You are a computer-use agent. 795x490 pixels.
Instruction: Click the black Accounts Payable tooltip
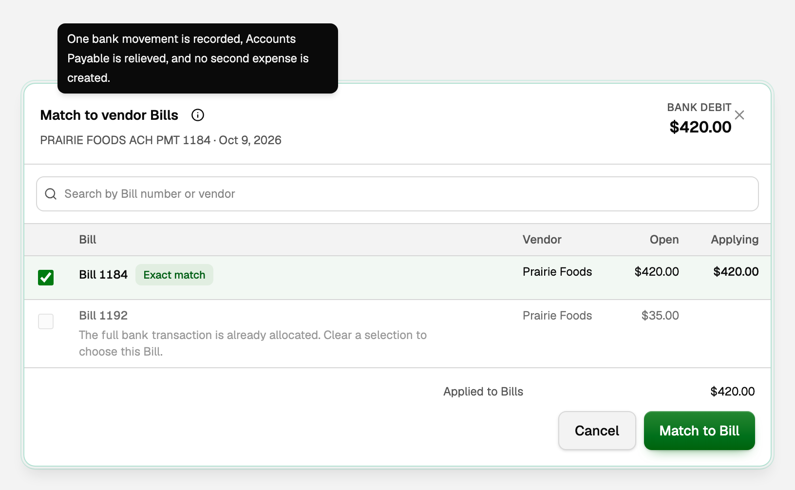198,58
